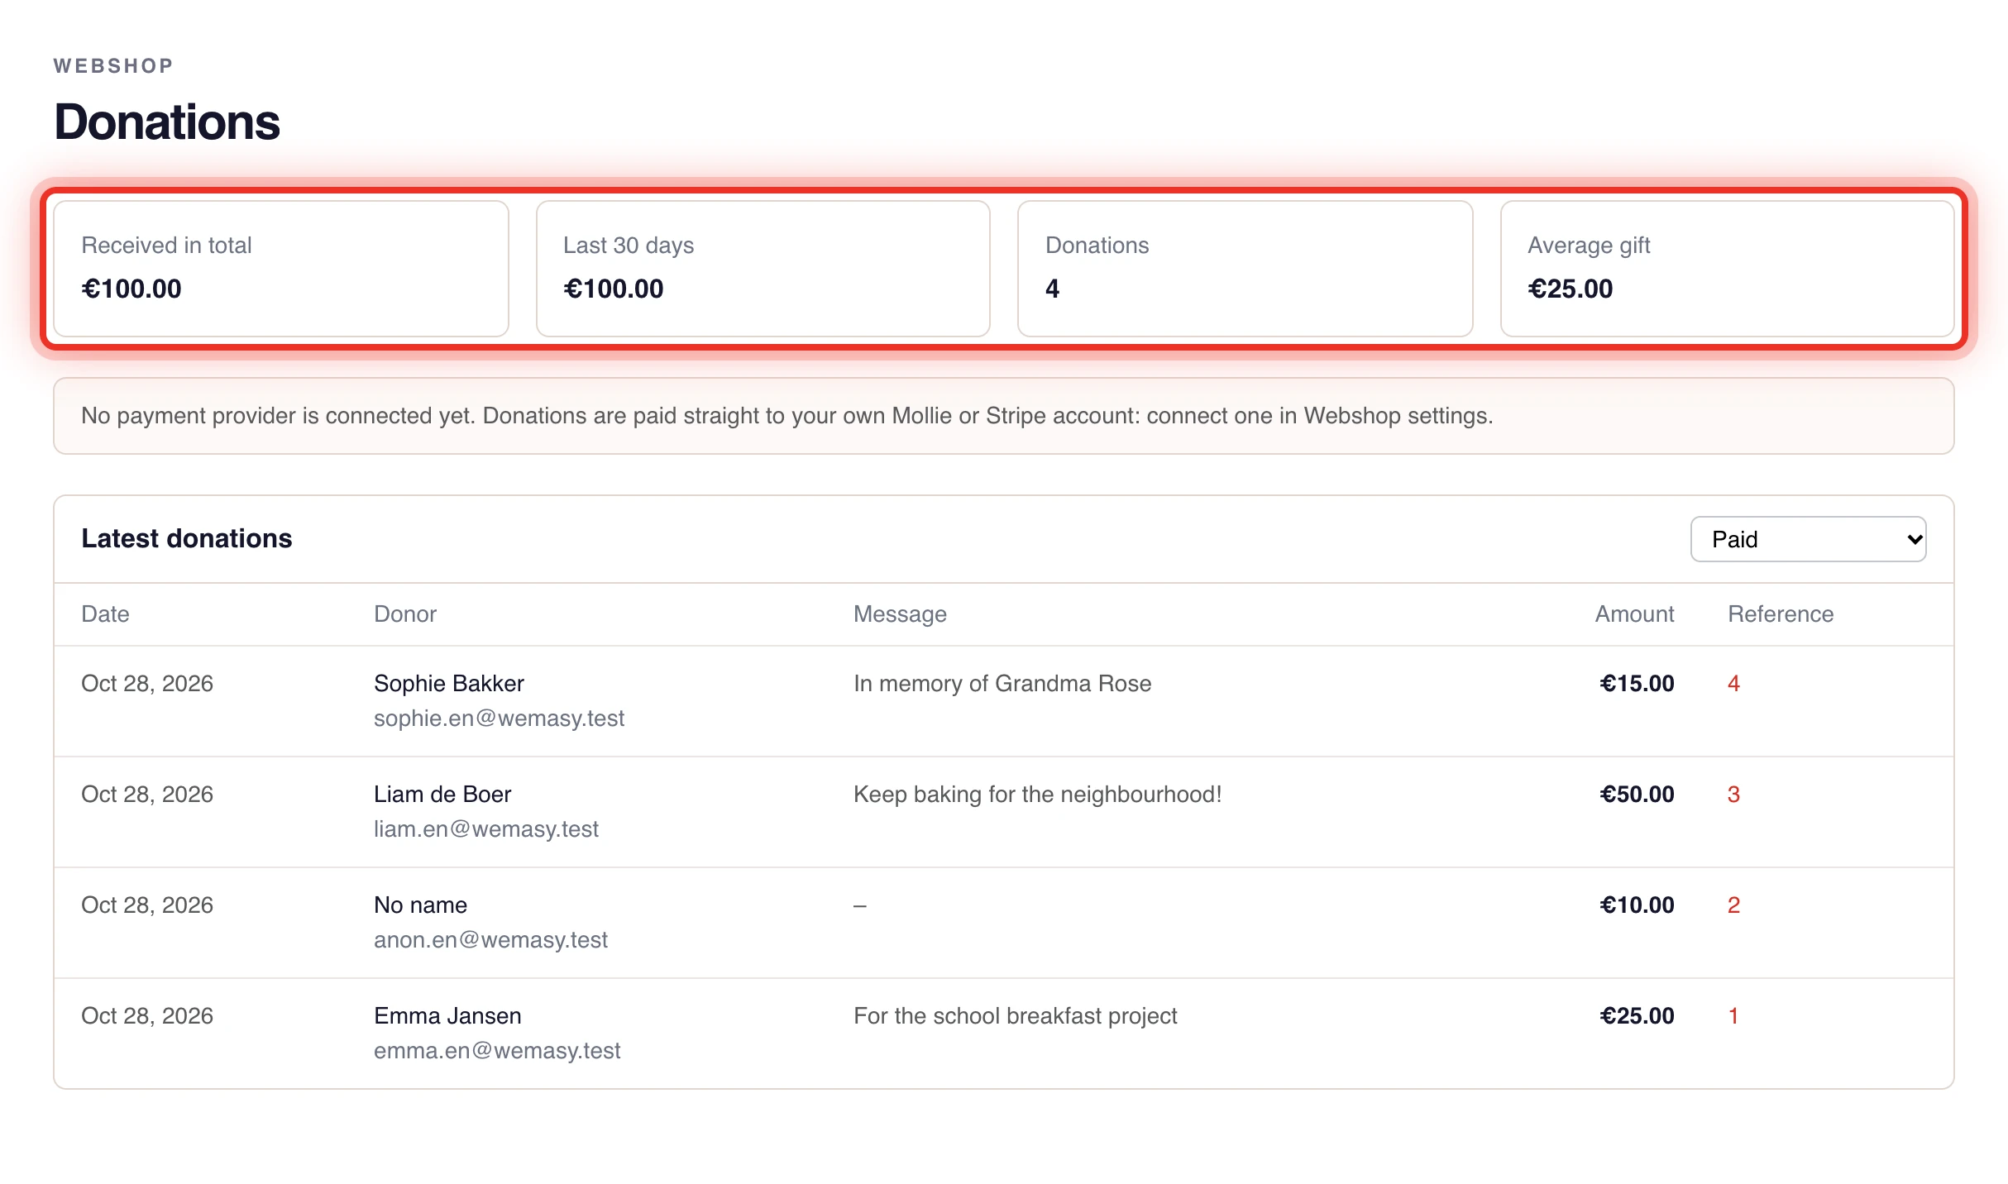
Task: Click the Donor column header
Action: [405, 614]
